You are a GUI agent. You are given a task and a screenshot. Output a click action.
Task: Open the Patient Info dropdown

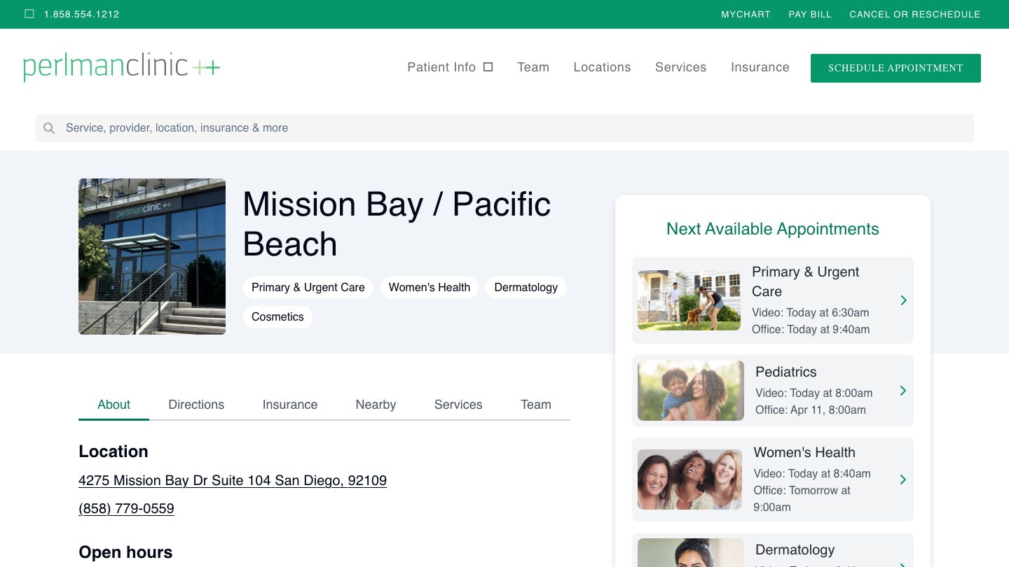click(441, 67)
